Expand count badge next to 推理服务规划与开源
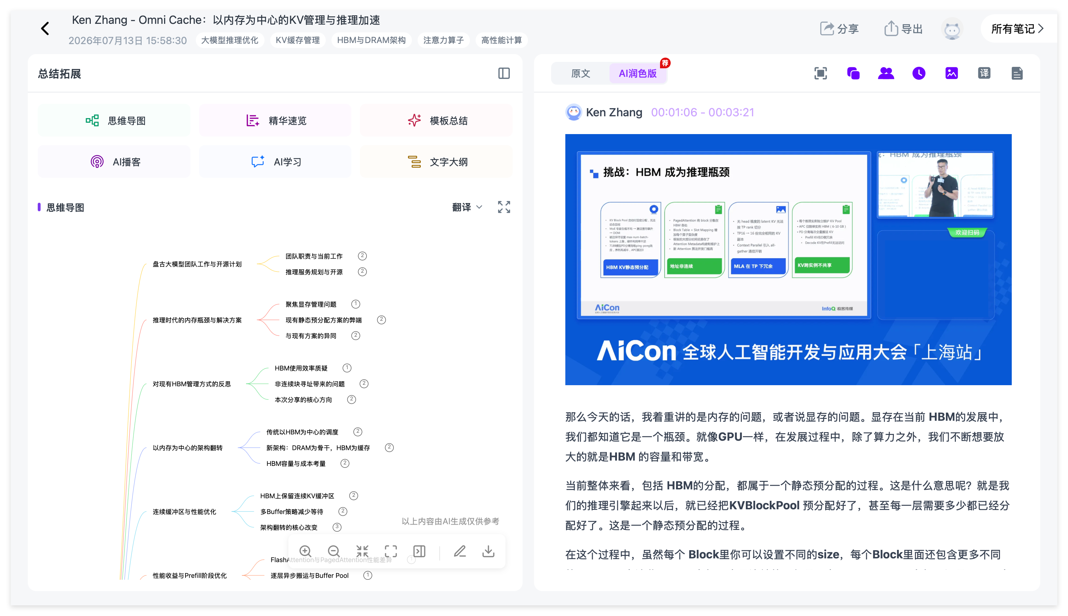This screenshot has height=616, width=1068. [362, 272]
